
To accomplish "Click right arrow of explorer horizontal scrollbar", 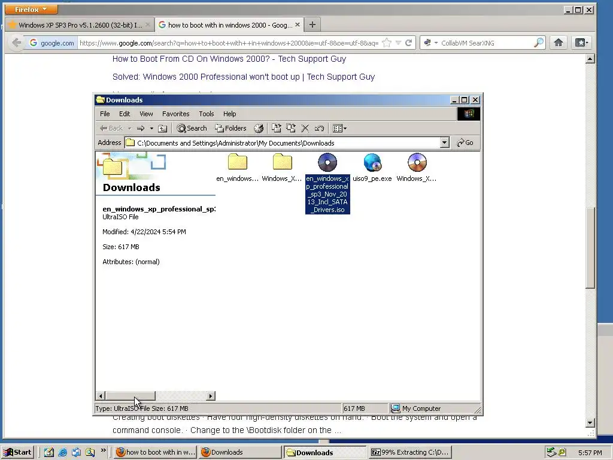I will coord(211,396).
